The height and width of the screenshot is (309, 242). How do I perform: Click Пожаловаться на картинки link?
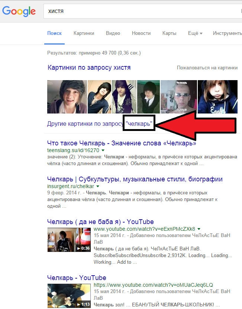207,68
